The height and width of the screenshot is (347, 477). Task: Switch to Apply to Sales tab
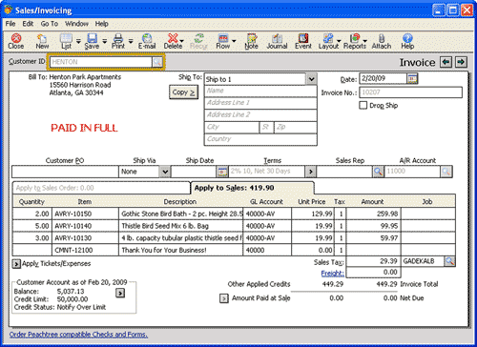tap(252, 188)
